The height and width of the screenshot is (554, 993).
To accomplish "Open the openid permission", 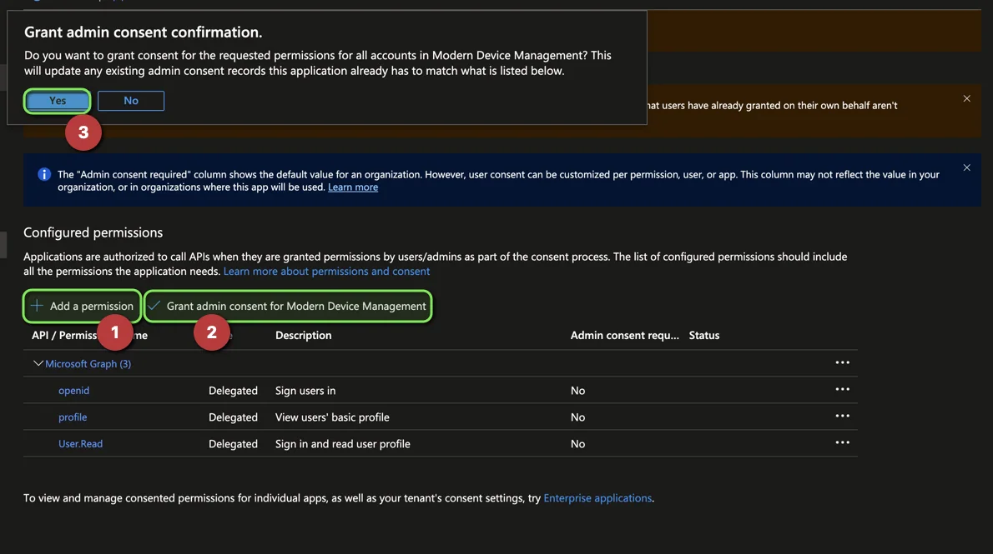I will [x=74, y=390].
